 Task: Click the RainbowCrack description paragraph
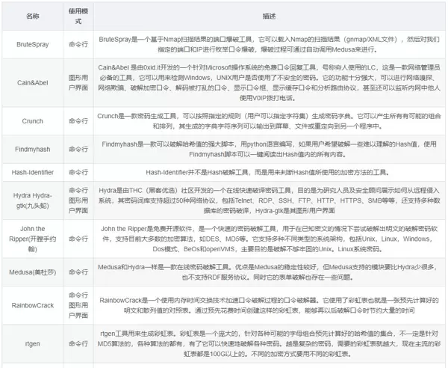269,306
